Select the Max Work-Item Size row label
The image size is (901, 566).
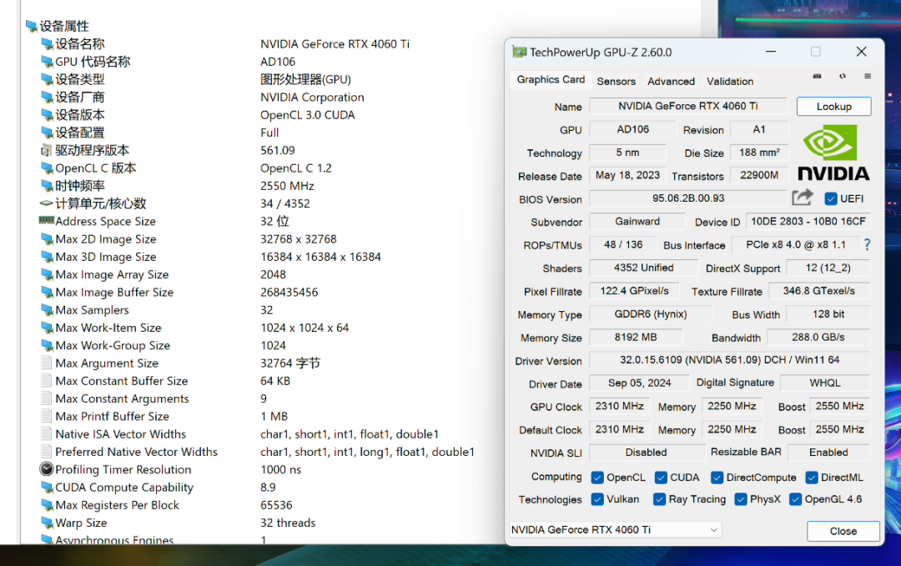108,328
